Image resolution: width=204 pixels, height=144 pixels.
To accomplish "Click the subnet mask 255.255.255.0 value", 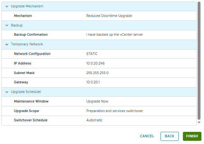I will (98, 73).
